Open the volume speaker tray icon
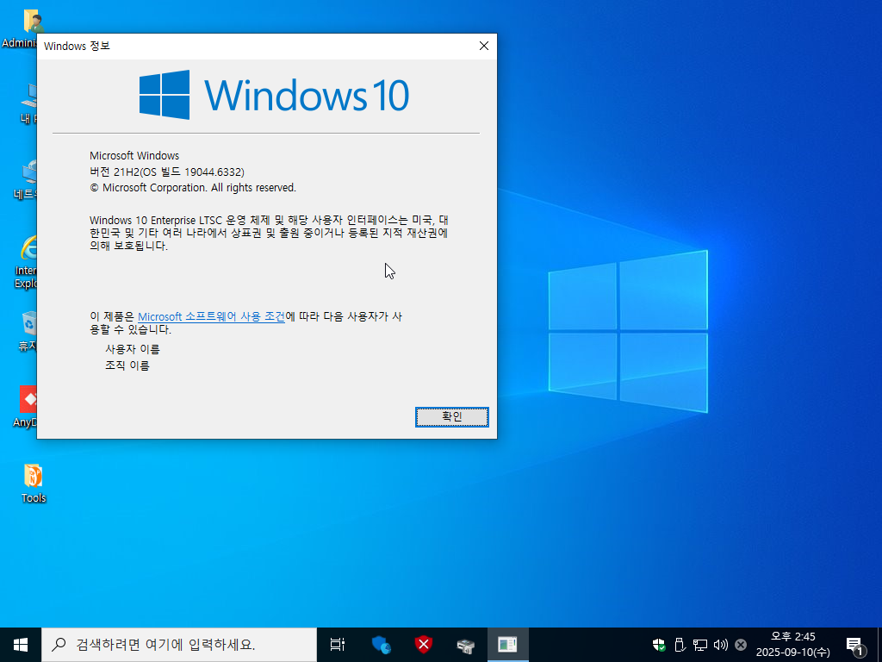 (721, 645)
